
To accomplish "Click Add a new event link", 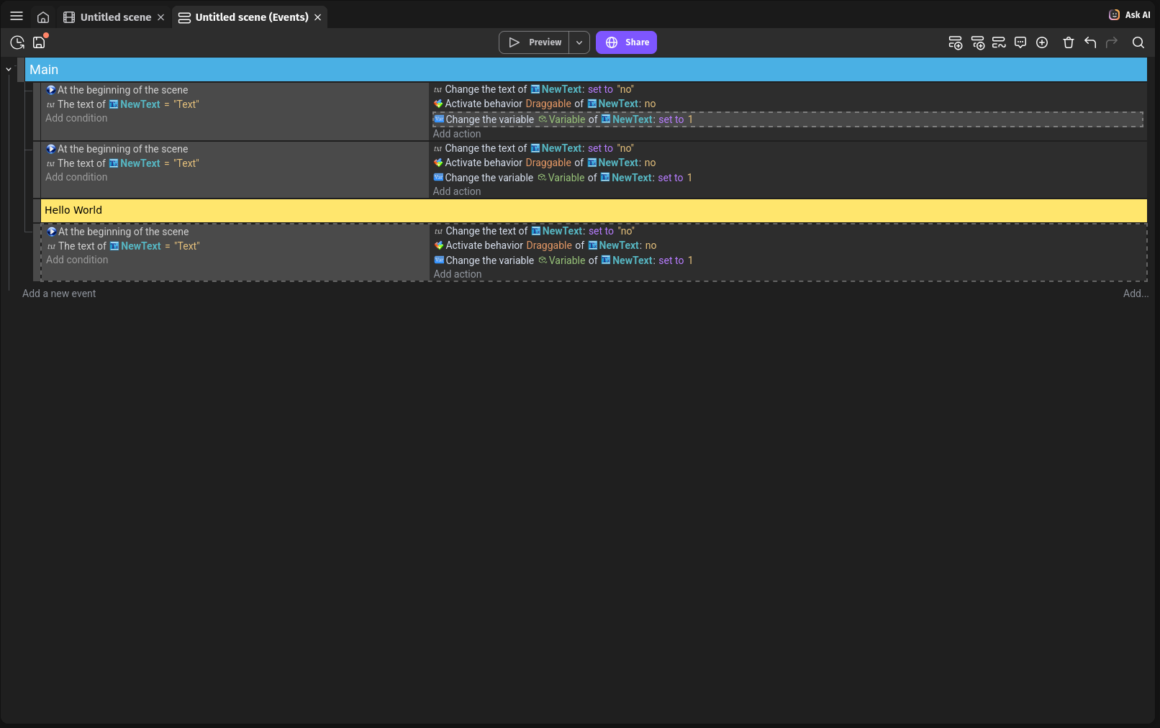I will (59, 294).
